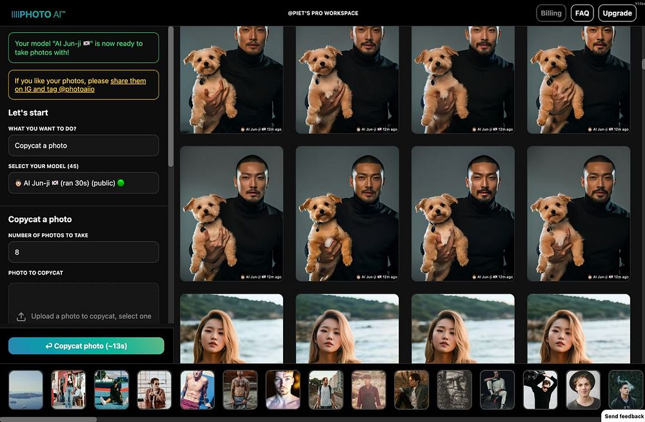The width and height of the screenshot is (645, 422).
Task: Click the upload icon in the copycat area
Action: point(21,316)
